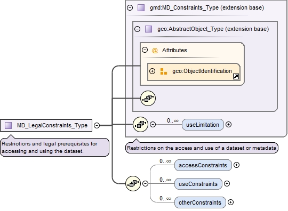This screenshot has width=288, height=211.
Task: Click the purple square icon in MD_LegalConstraints_Type
Action: 8,126
